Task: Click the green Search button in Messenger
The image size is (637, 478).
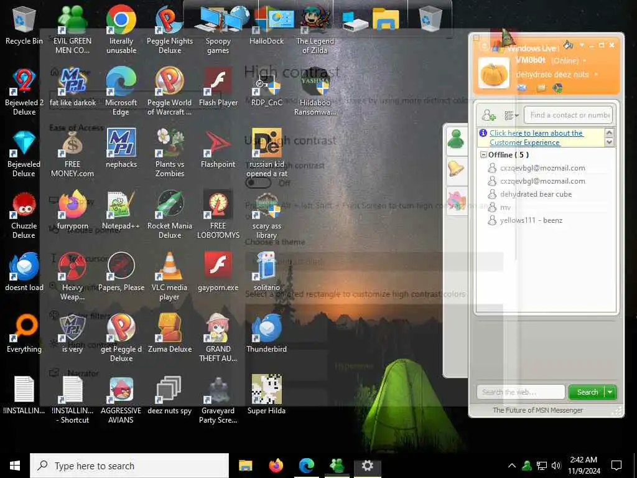Action: click(x=587, y=392)
